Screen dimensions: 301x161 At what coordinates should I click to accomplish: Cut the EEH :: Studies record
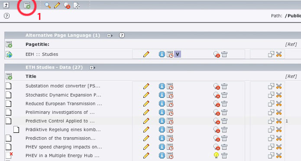pos(279,55)
